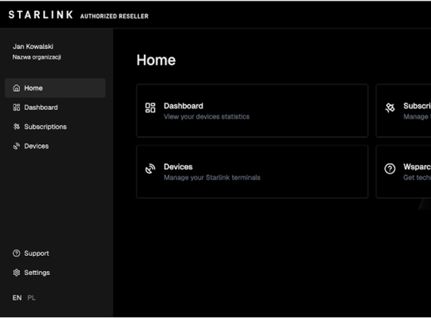431x318 pixels.
Task: Click 'View your devices statistics' text
Action: pyautogui.click(x=207, y=117)
